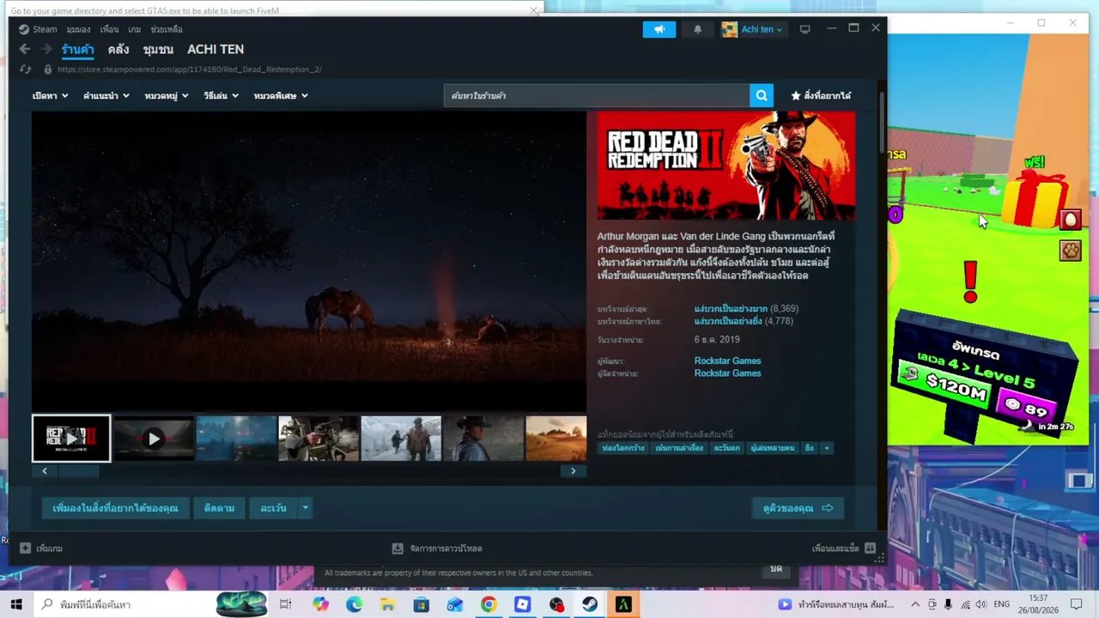
Task: Switch to the ชุมชน community tab
Action: point(158,50)
